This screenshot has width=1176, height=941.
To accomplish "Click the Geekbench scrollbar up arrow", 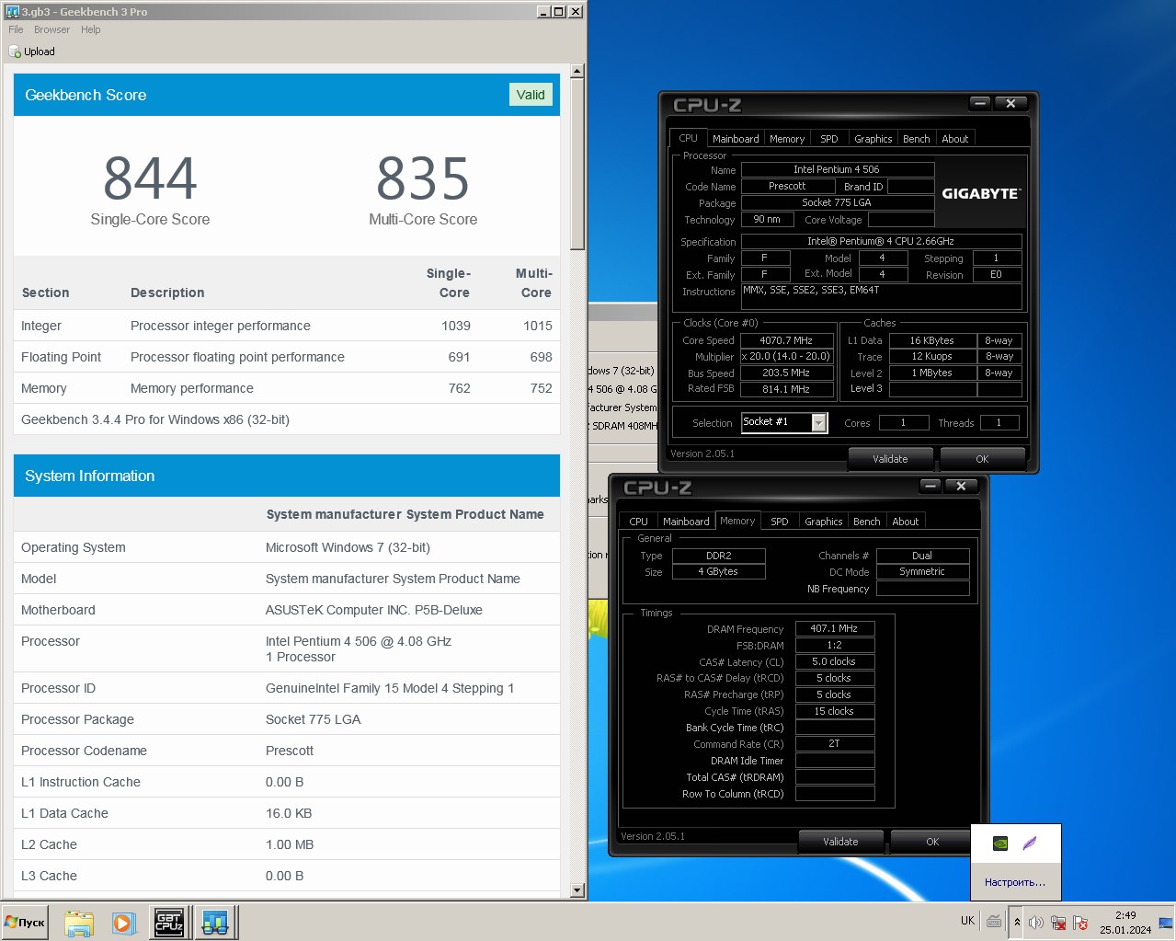I will 577,71.
